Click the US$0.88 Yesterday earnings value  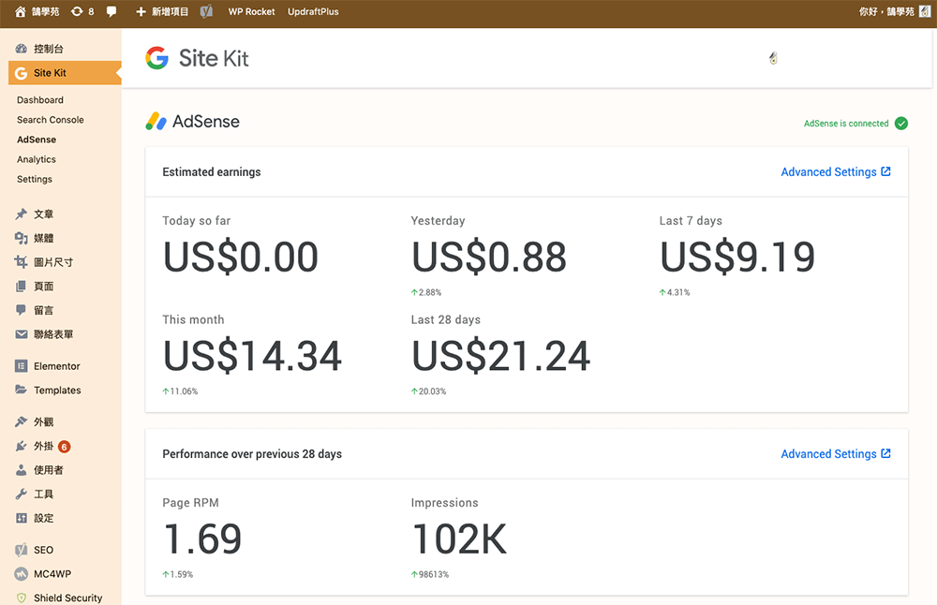coord(489,257)
